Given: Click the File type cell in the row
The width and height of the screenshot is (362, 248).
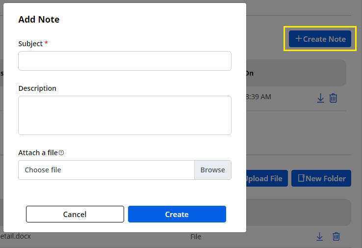Looking at the screenshot, I should (x=196, y=237).
